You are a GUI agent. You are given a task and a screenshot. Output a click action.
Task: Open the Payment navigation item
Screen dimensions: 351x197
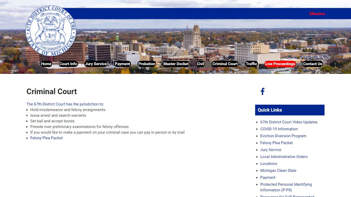(123, 64)
